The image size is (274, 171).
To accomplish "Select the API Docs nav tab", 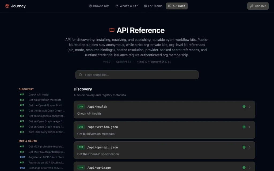I will (177, 6).
